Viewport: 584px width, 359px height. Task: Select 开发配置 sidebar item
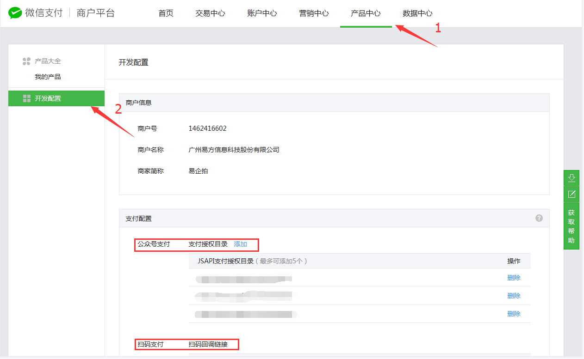[56, 98]
